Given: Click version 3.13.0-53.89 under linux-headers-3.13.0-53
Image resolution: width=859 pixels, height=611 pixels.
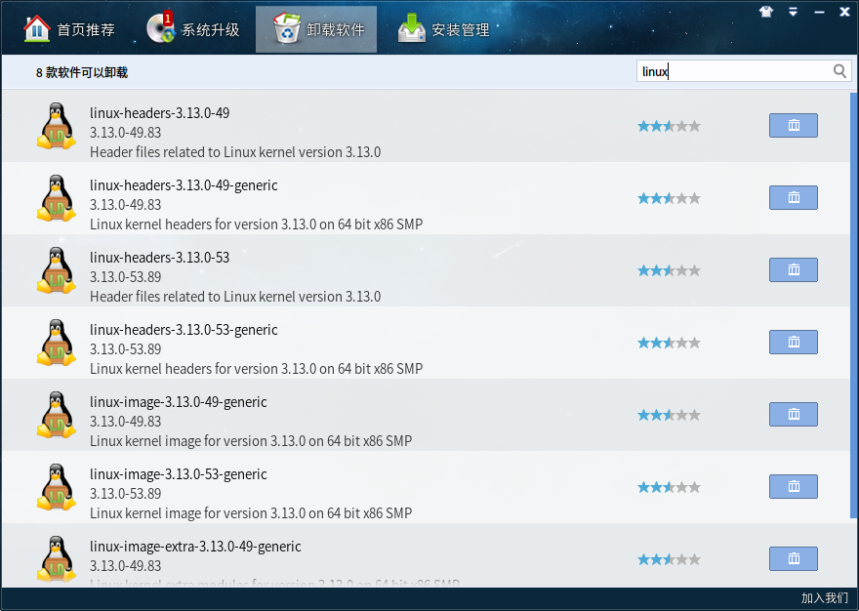Looking at the screenshot, I should coord(126,277).
